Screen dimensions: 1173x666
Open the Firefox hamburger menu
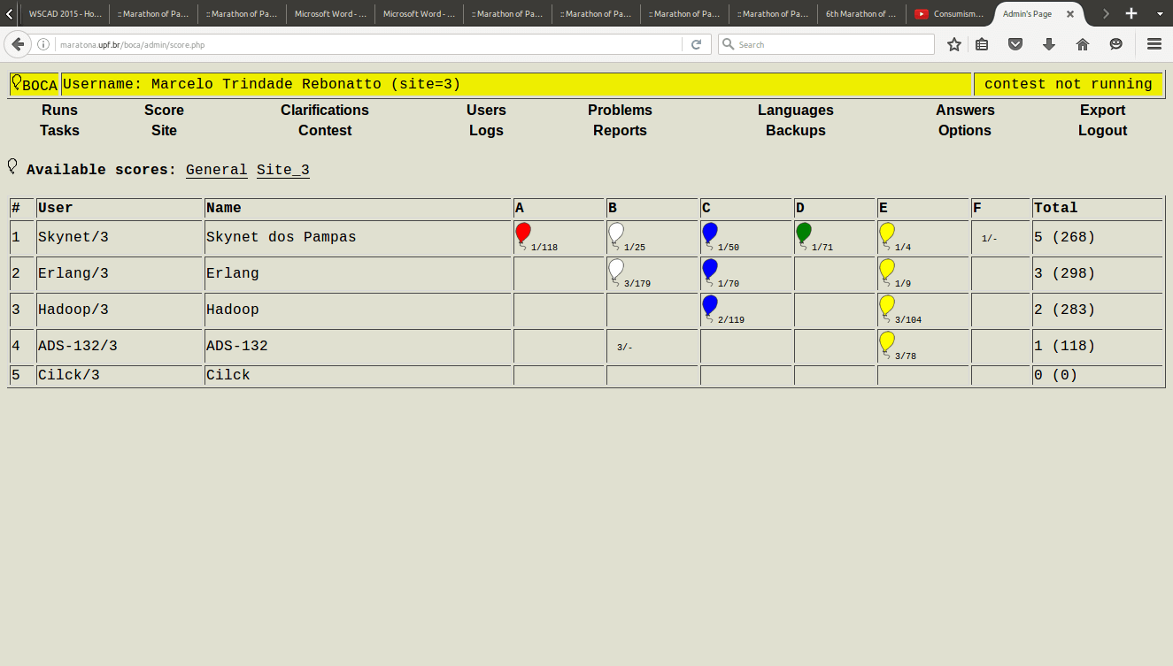1154,44
